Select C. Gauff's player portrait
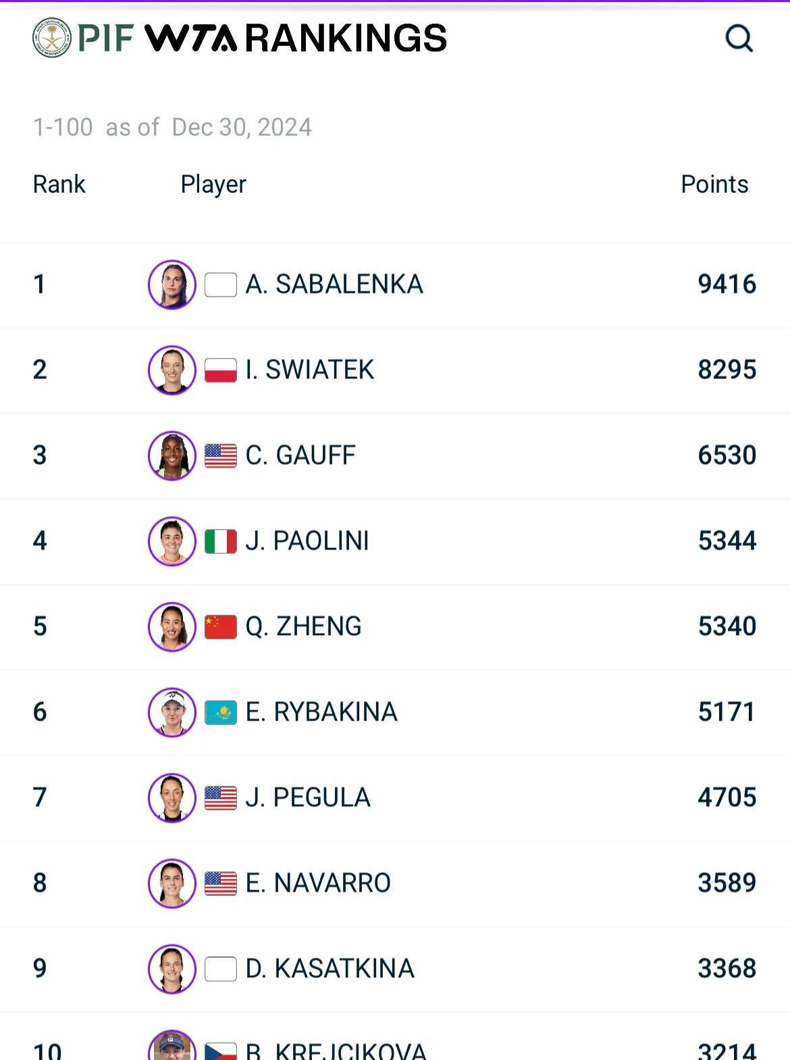The image size is (790, 1060). pos(172,456)
